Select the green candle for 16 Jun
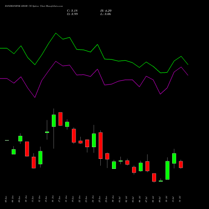The image size is (209, 209). (54, 121)
